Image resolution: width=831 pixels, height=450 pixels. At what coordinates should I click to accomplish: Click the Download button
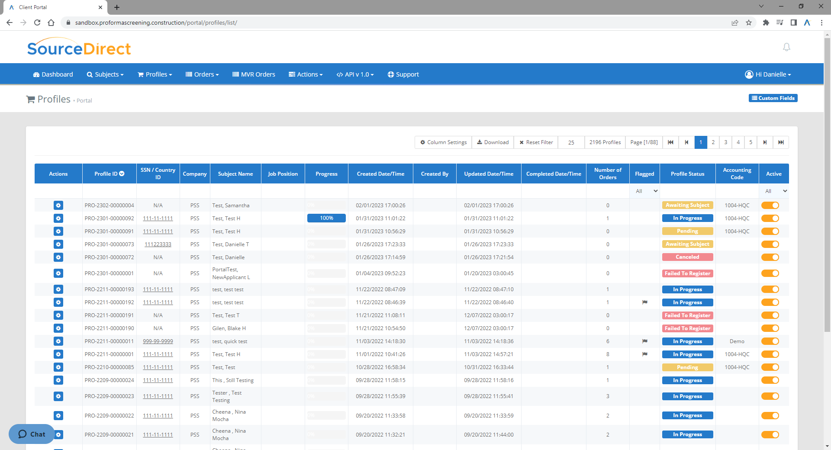[493, 142]
